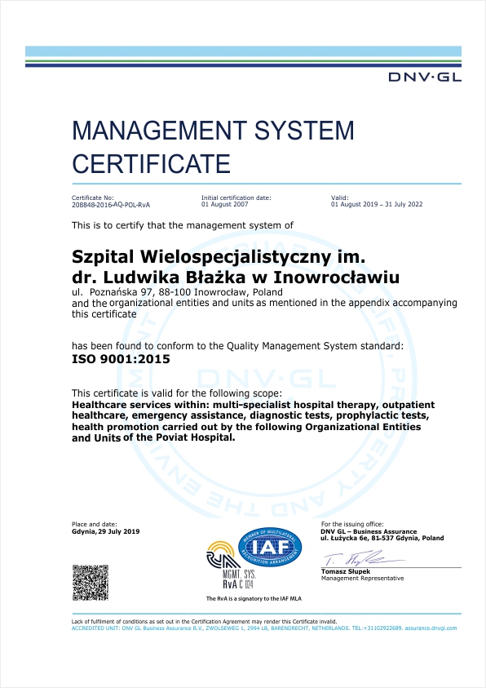Viewport: 486px width, 688px height.
Task: Click the 'Initial certification date:' label
Action: 236,198
